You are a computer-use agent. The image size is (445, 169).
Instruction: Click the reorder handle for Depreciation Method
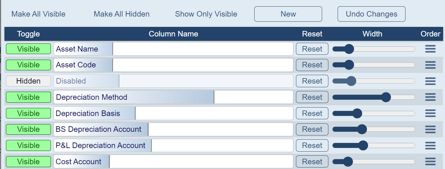click(430, 97)
